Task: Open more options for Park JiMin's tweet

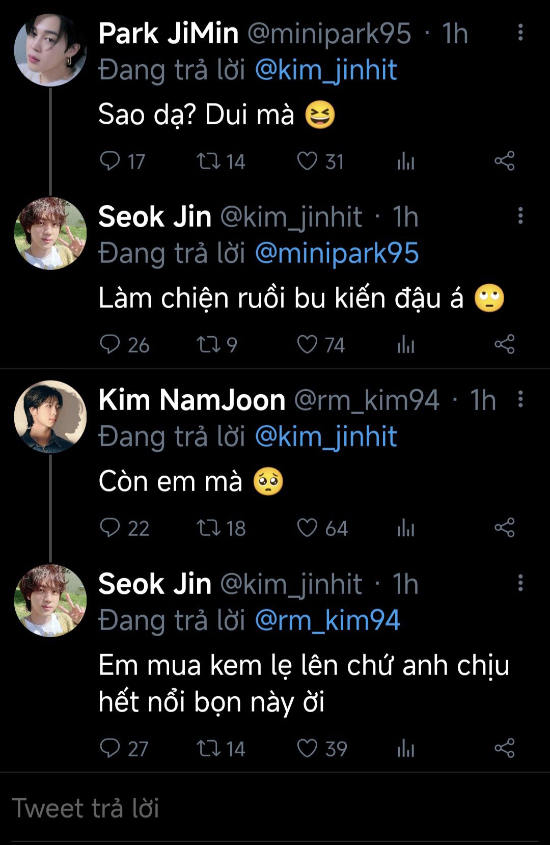Action: point(520,33)
